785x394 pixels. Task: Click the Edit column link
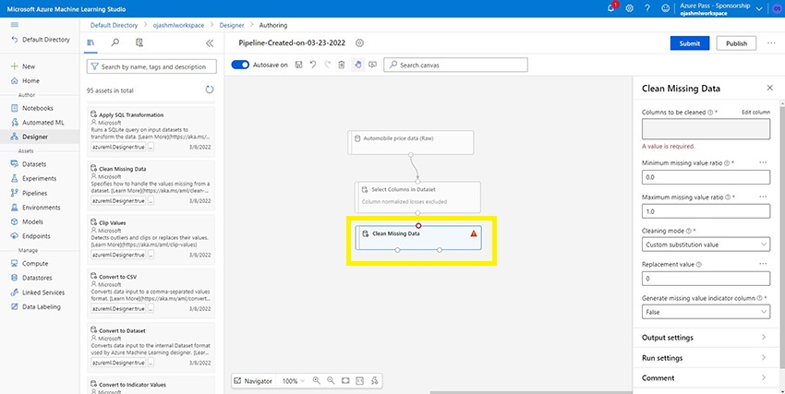pos(756,113)
